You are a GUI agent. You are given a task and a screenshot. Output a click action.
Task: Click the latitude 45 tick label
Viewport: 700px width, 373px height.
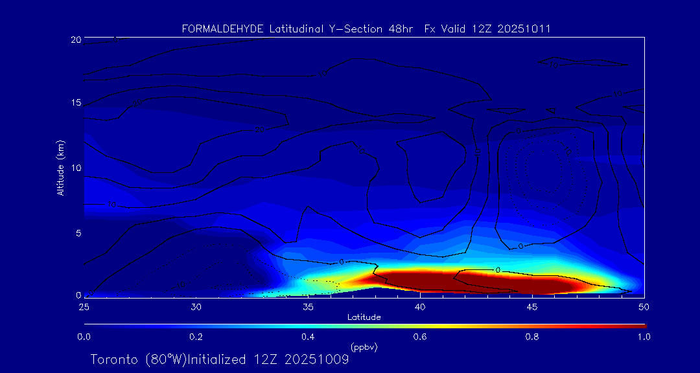tap(532, 306)
